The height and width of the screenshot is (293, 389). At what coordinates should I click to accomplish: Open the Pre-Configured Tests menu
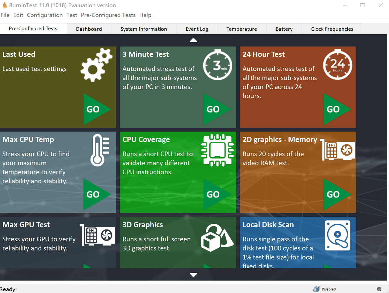[108, 15]
